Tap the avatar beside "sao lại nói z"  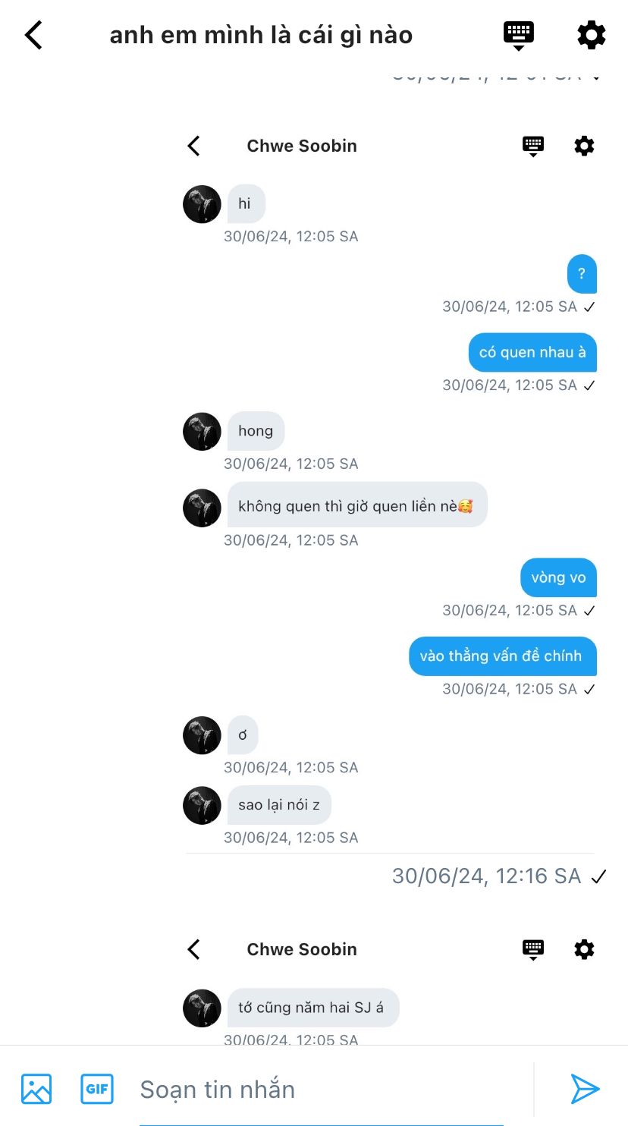[202, 805]
